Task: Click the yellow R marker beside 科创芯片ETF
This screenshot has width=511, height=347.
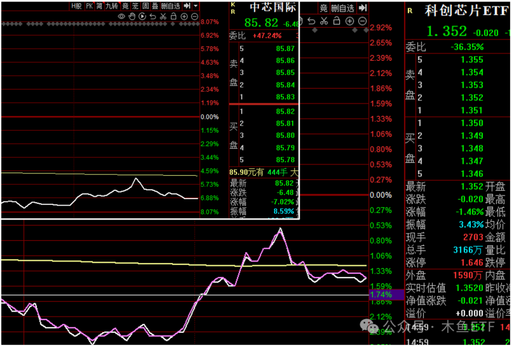Action: (410, 11)
